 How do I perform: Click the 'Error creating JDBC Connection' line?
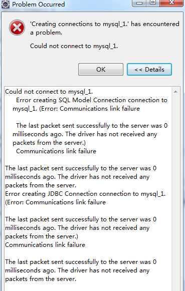[85, 194]
